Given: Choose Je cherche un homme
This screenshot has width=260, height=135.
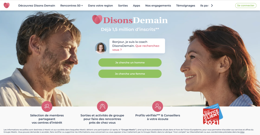Looking at the screenshot, I should 130,63.
